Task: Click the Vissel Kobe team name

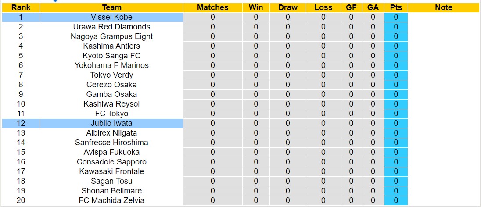Action: pos(111,17)
